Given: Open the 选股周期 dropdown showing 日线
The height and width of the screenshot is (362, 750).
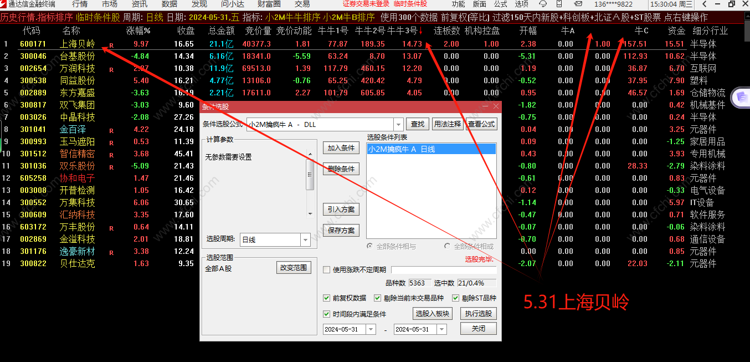Looking at the screenshot, I should (305, 240).
